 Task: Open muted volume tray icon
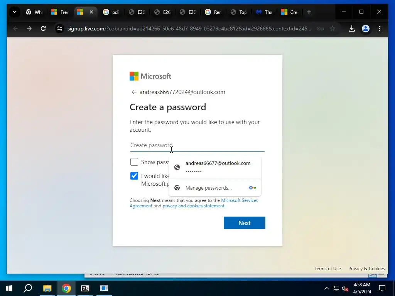tap(345, 288)
